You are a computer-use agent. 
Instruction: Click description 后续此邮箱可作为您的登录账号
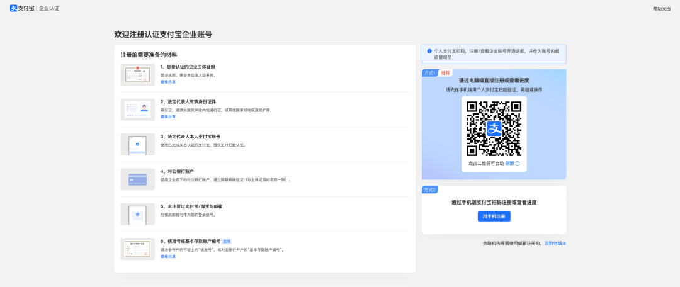tap(188, 215)
